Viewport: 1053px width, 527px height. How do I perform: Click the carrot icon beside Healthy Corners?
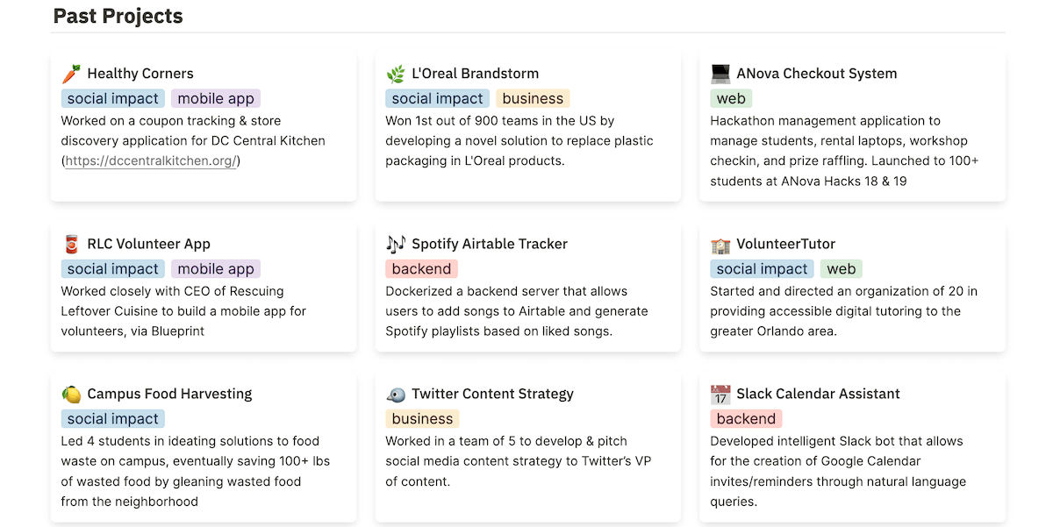coord(71,74)
